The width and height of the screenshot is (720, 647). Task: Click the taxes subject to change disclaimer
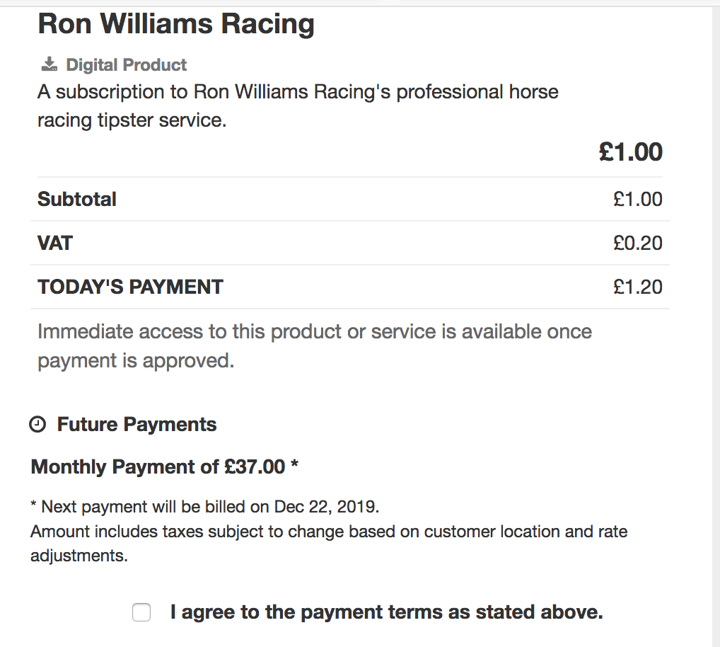pyautogui.click(x=329, y=543)
